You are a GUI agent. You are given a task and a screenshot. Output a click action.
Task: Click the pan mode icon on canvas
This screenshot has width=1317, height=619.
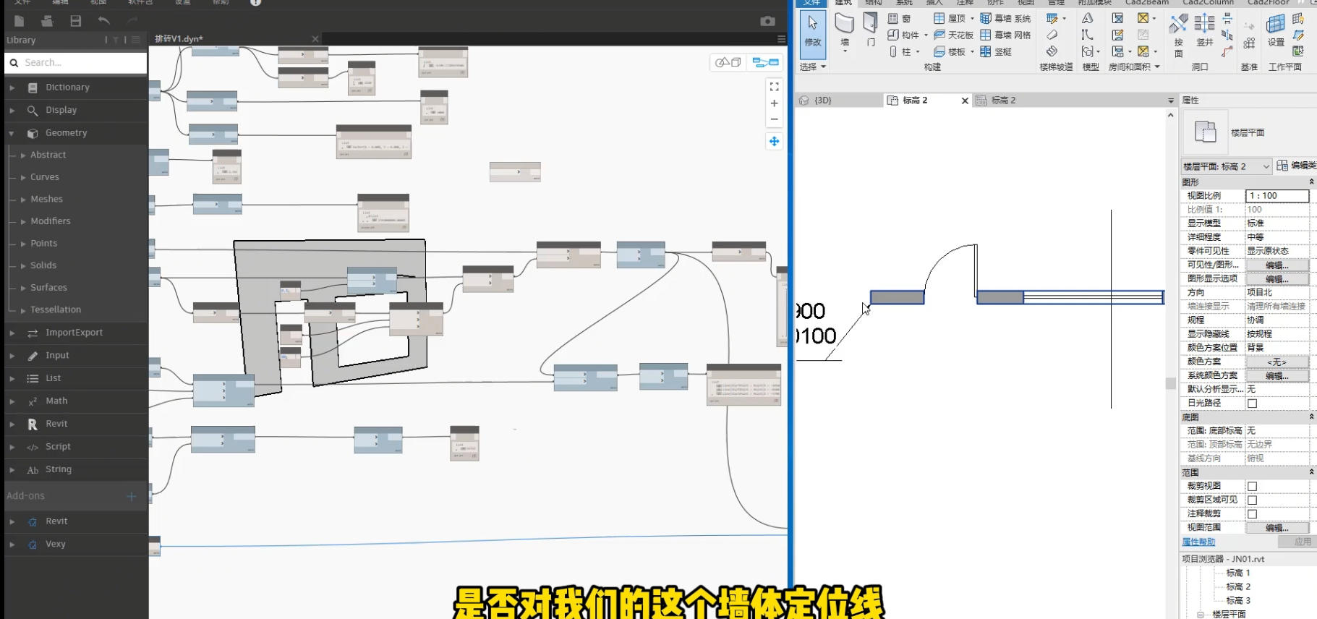coord(774,141)
